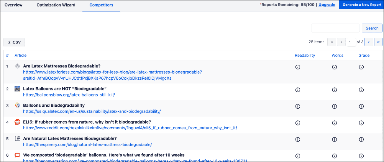Click Words info icon for Latex Balloons NOT row
The width and height of the screenshot is (384, 162).
coord(334,90)
